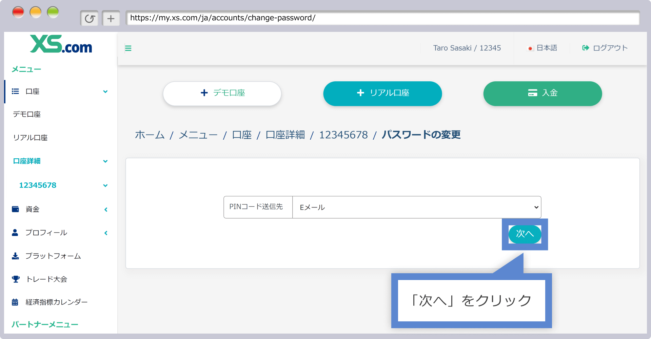Open プロフィール sidebar menu
This screenshot has width=651, height=339.
click(46, 233)
